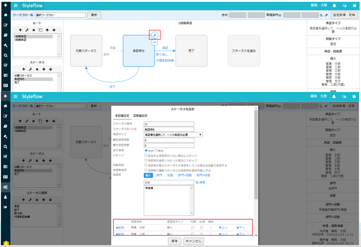Click 上へ for 営業 太郎 row
Viewport: 361px width, 247px height.
pyautogui.click(x=223, y=228)
